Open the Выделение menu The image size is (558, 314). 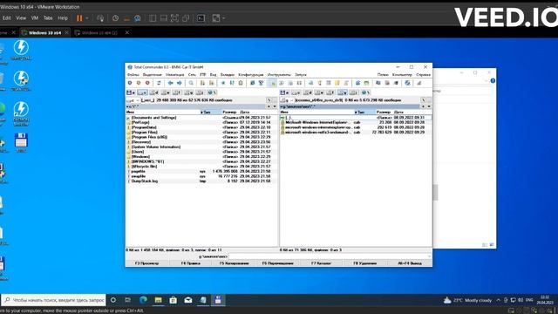click(153, 75)
